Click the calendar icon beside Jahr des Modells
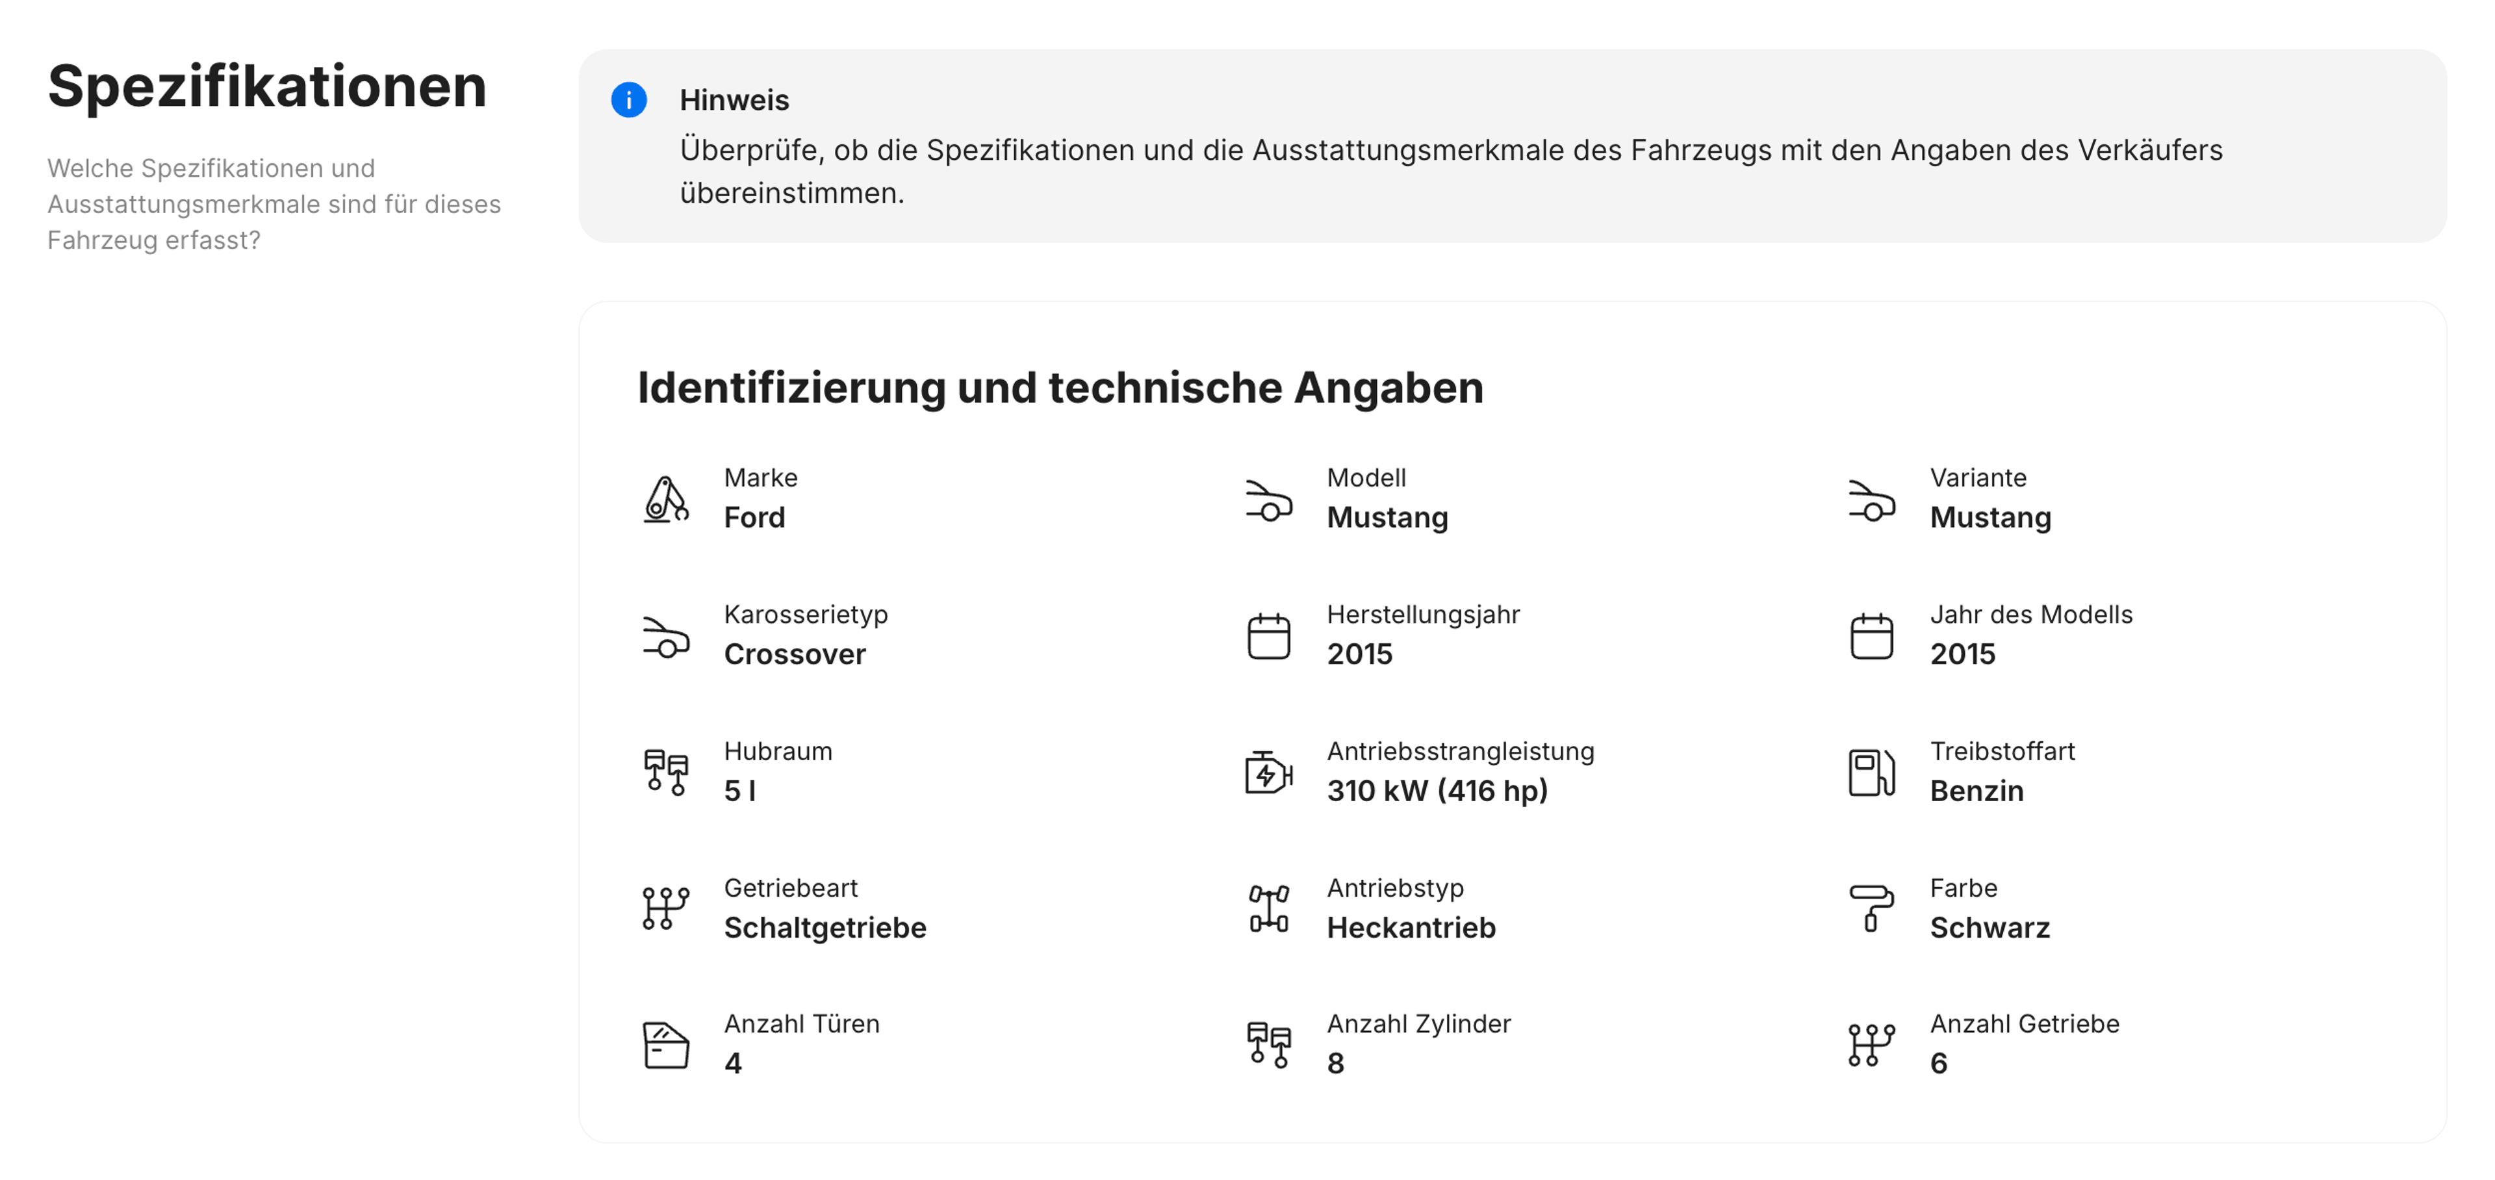 1871,637
